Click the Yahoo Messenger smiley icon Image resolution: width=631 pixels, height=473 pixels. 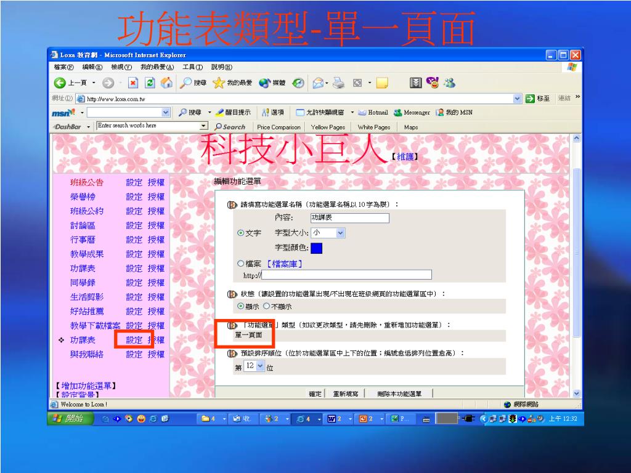433,83
